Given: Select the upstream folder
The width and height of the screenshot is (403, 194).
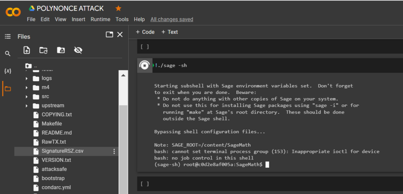Looking at the screenshot, I should [x=53, y=106].
